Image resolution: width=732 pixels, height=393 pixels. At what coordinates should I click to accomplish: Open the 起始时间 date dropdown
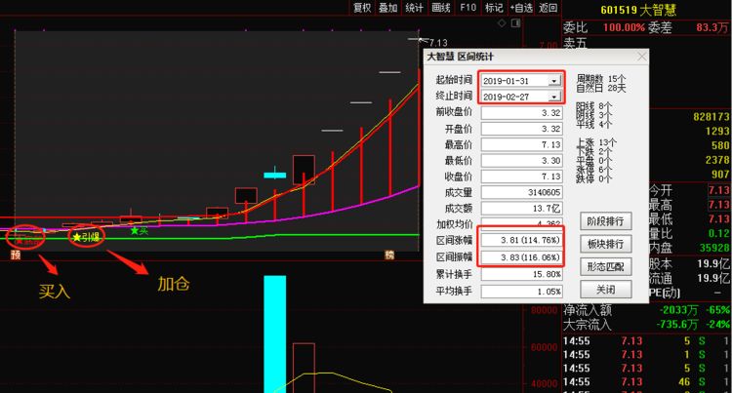click(554, 81)
